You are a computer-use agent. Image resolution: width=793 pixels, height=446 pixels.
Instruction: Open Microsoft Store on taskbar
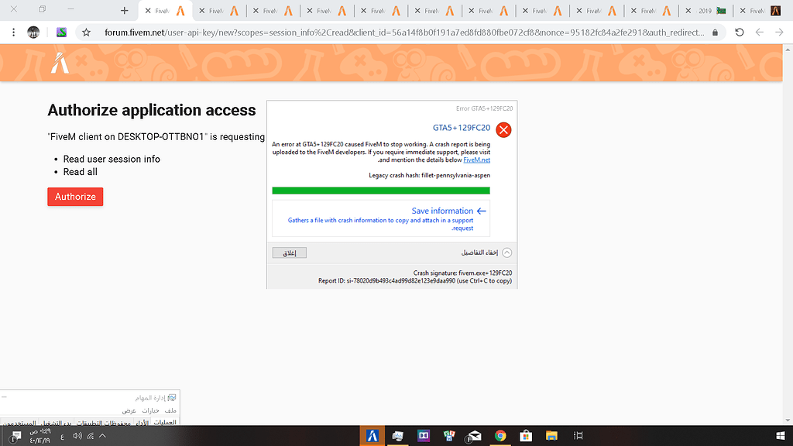click(x=526, y=436)
